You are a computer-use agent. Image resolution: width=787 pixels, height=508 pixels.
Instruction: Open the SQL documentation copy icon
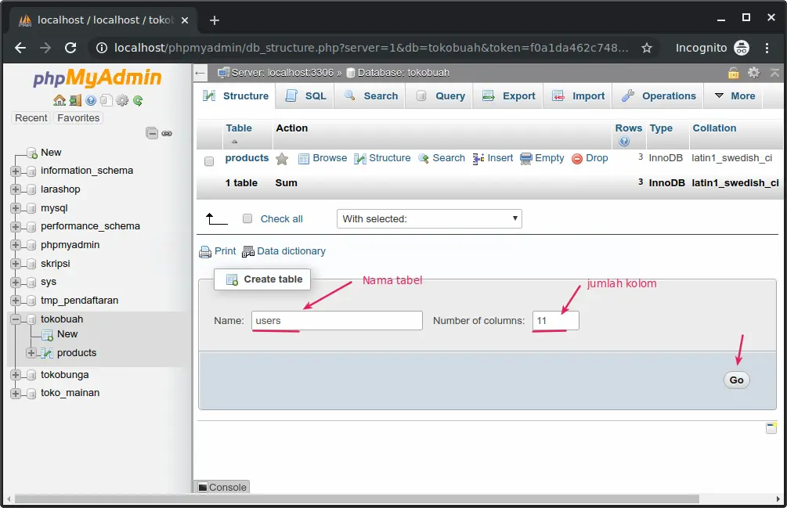pos(106,100)
